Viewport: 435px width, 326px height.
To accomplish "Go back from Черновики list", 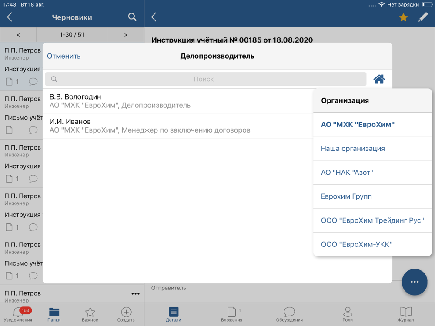I will click(x=10, y=17).
